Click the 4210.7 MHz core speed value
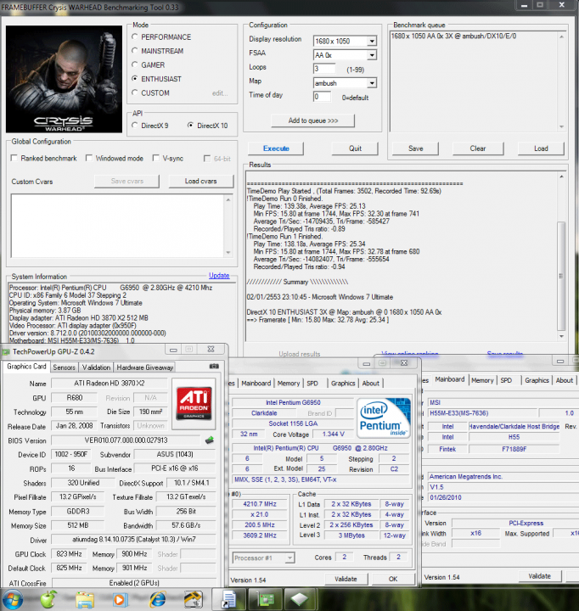 click(x=260, y=504)
